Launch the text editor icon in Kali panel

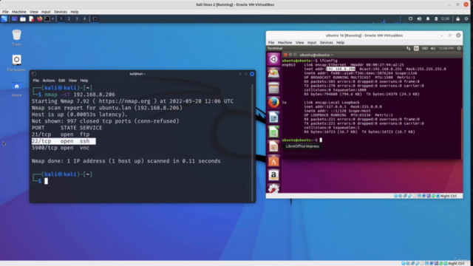(x=31, y=18)
